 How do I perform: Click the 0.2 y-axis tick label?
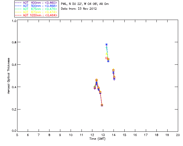click(14, 109)
